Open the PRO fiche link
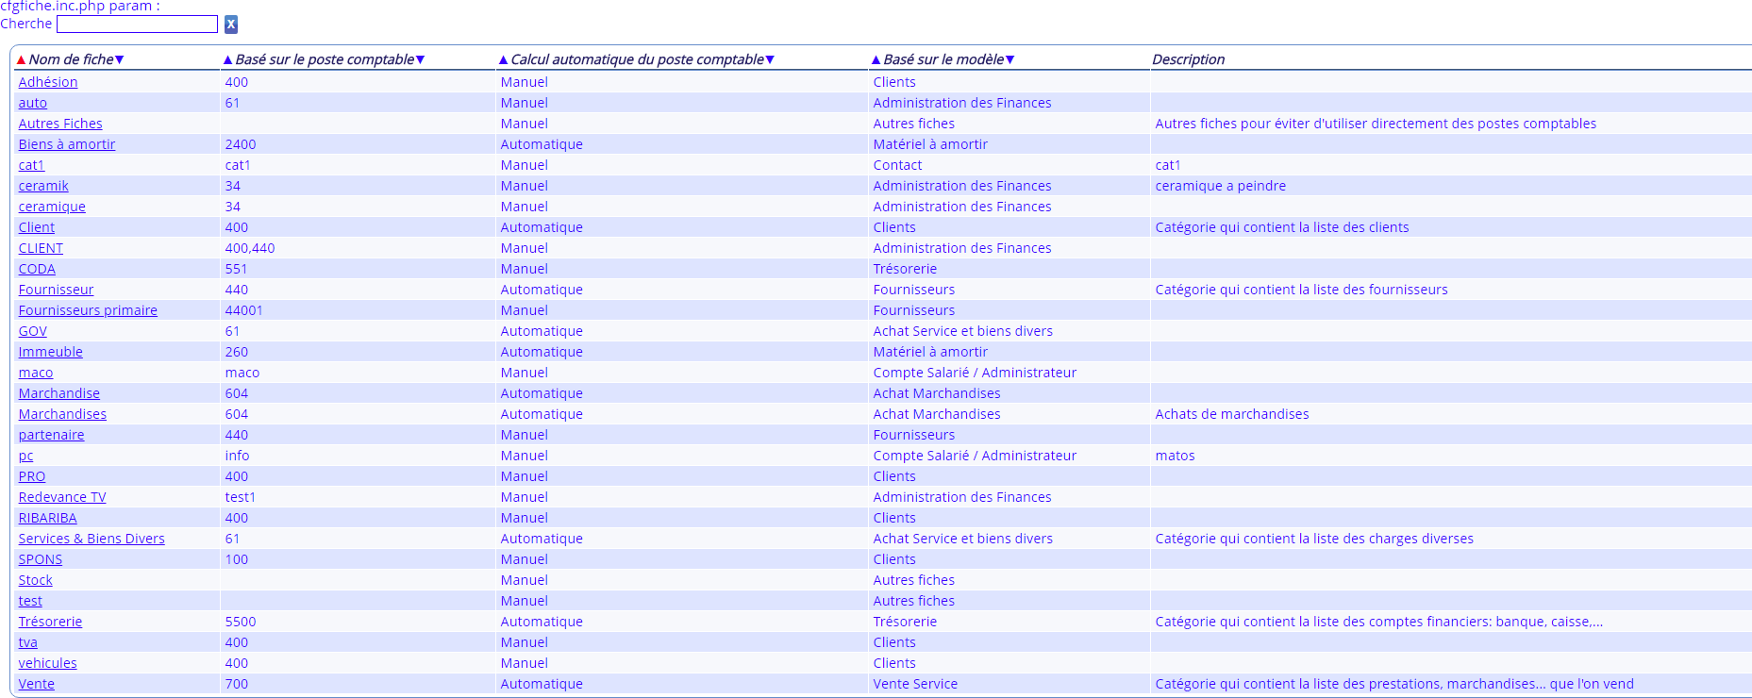The height and width of the screenshot is (698, 1752). pyautogui.click(x=32, y=476)
